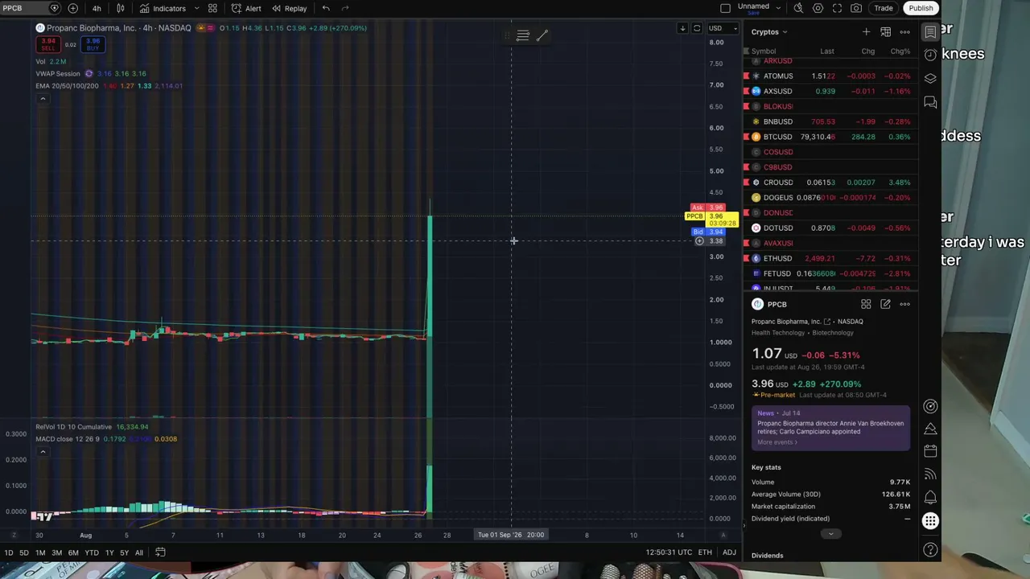Viewport: 1030px width, 579px height.
Task: Expand more key stats chevron button
Action: coord(830,534)
